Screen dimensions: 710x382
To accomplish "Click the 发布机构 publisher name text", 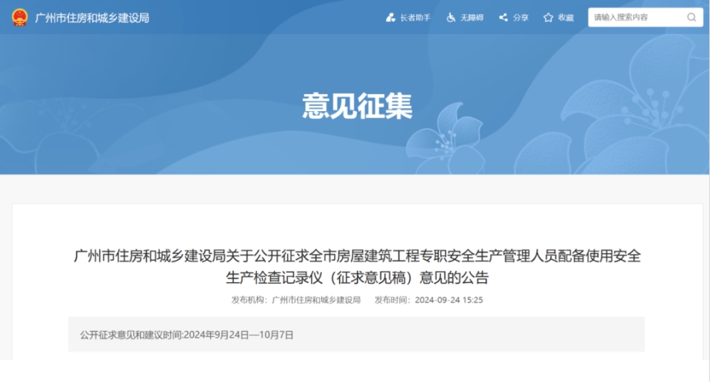I will point(316,300).
